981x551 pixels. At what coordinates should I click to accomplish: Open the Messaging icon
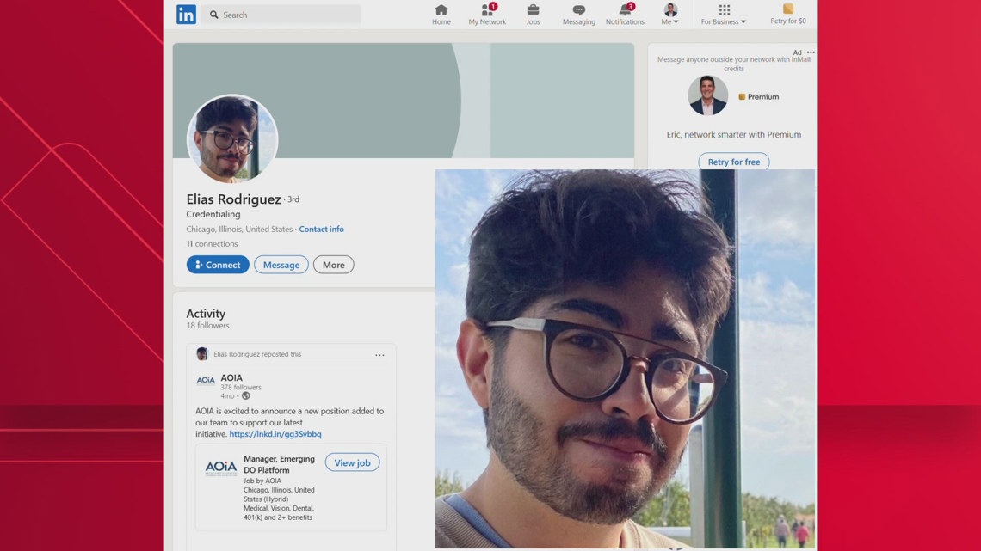(x=578, y=10)
